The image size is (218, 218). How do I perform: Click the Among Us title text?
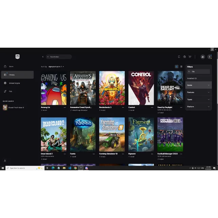click(x=45, y=107)
